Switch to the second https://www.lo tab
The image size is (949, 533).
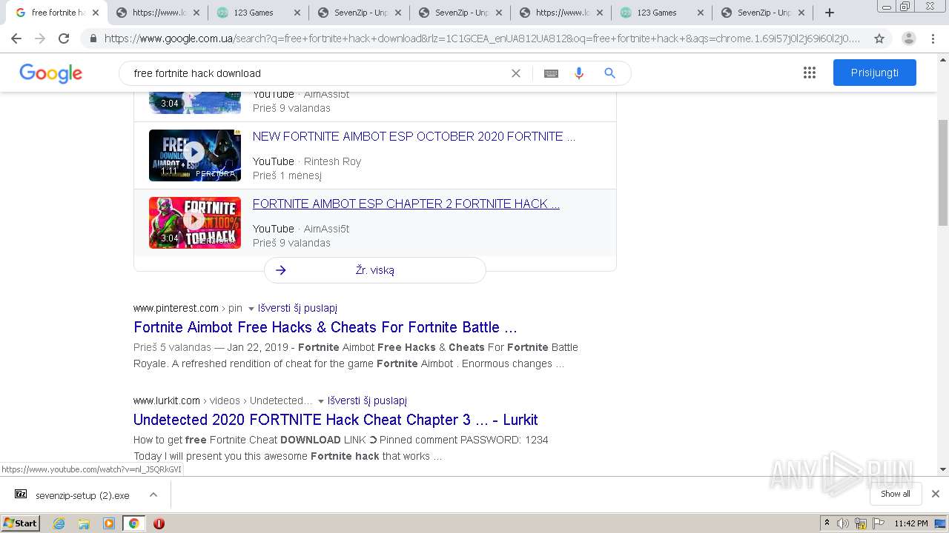561,13
